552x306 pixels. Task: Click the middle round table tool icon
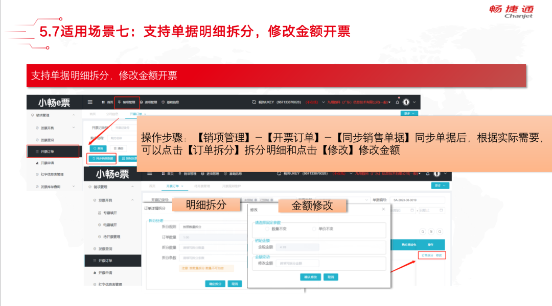coord(431,232)
